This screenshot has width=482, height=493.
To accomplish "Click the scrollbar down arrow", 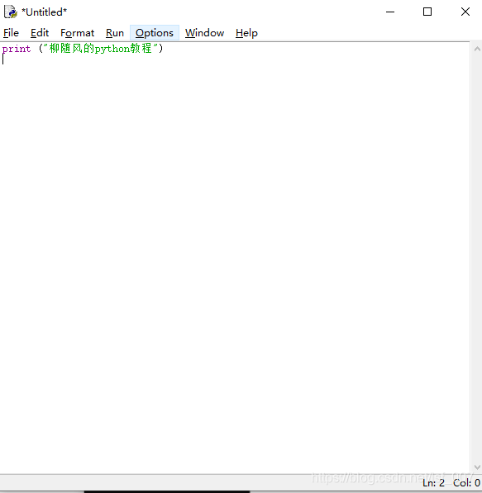I will (477, 467).
